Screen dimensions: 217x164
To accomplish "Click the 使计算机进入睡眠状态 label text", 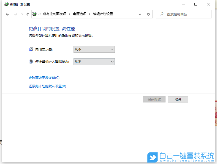I will pyautogui.click(x=52, y=62).
